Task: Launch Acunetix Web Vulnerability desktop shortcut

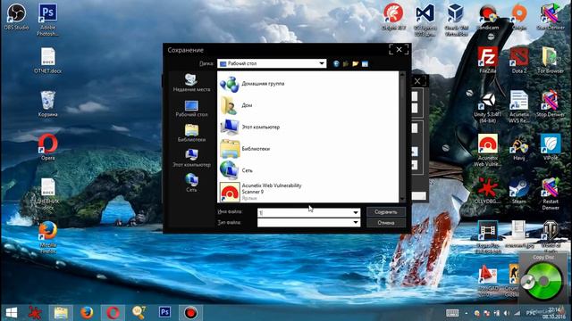Action: click(488, 150)
